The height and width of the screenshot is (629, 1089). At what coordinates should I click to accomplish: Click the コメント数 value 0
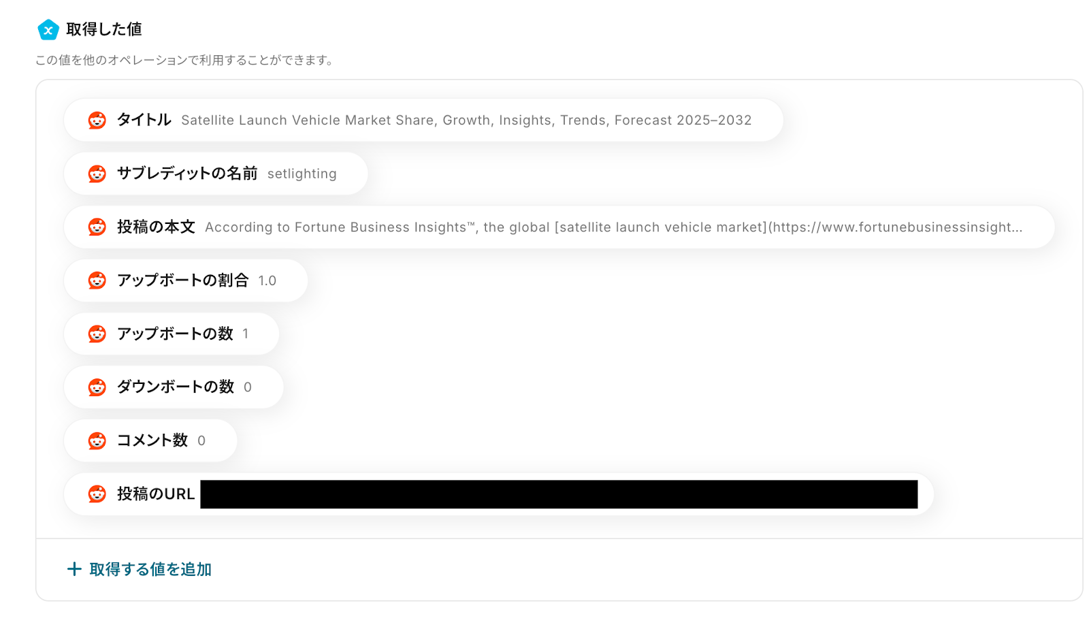pyautogui.click(x=201, y=440)
